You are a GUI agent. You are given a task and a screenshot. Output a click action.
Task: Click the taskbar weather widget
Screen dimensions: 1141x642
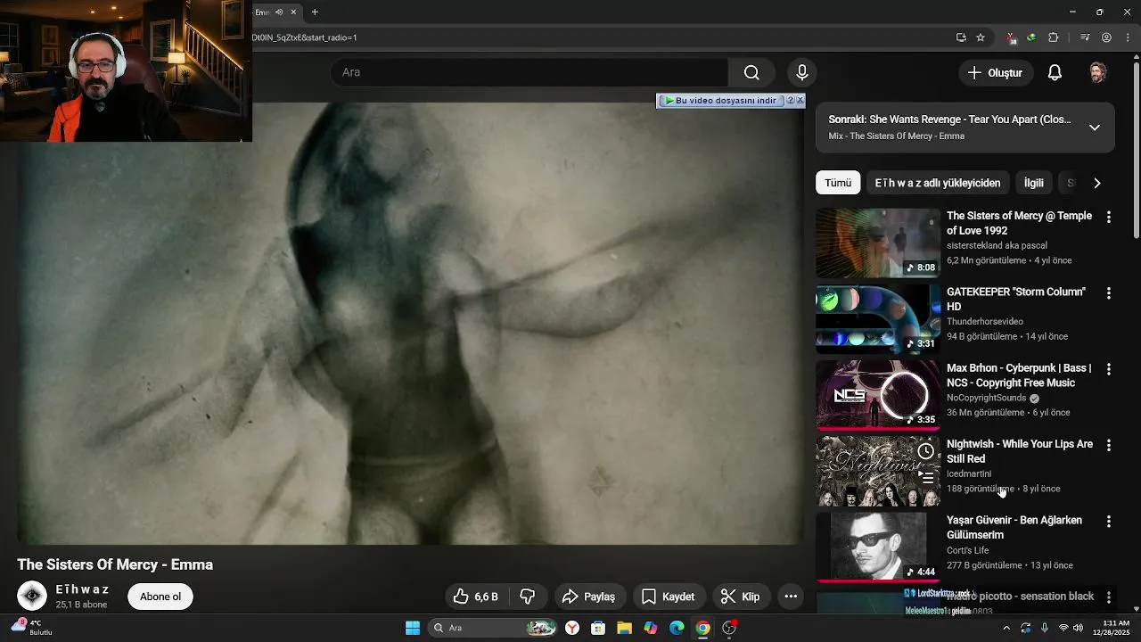pyautogui.click(x=32, y=627)
